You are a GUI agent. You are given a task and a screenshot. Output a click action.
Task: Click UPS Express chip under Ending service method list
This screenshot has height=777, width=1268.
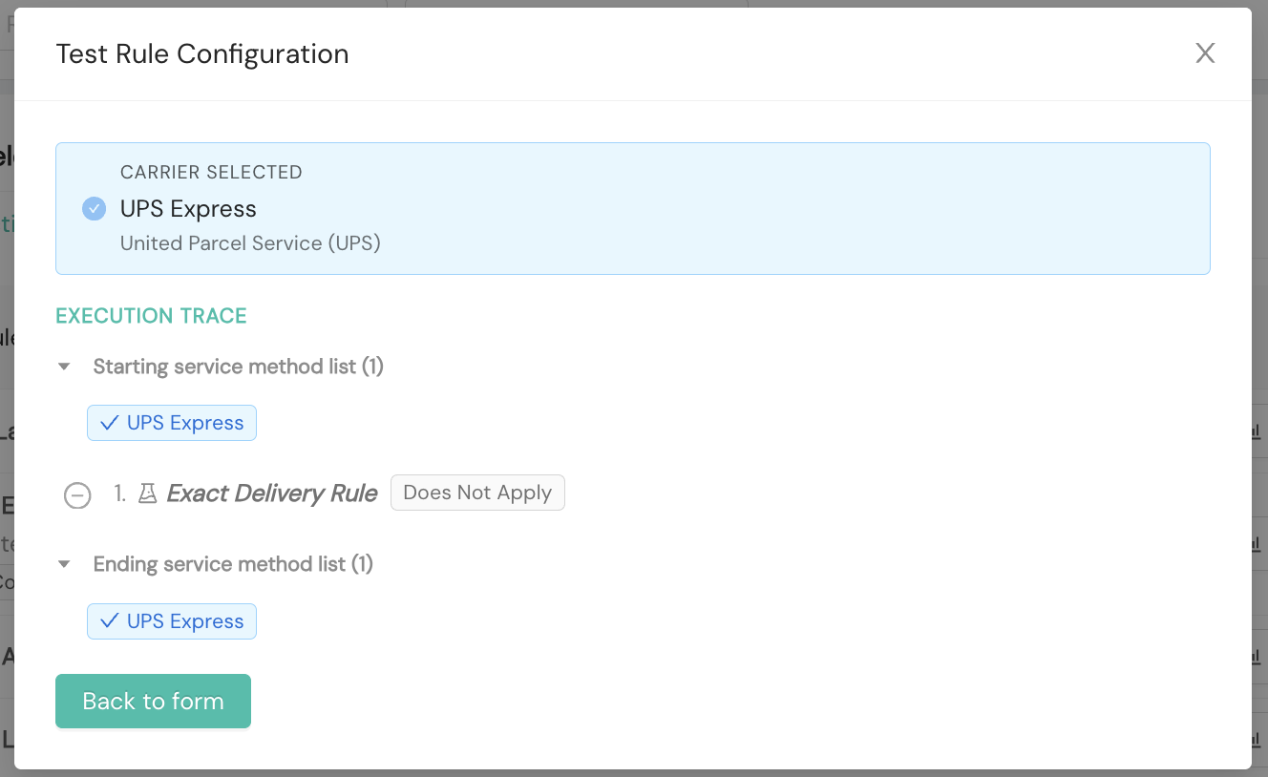tap(172, 621)
